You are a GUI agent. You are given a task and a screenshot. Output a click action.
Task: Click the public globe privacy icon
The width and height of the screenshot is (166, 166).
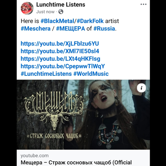click(x=61, y=12)
